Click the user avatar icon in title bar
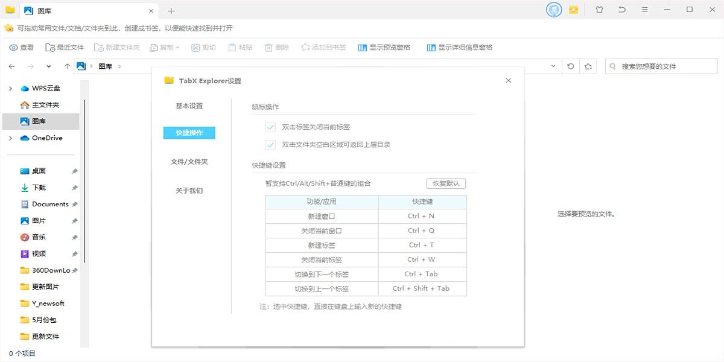The width and height of the screenshot is (724, 362). [x=554, y=10]
